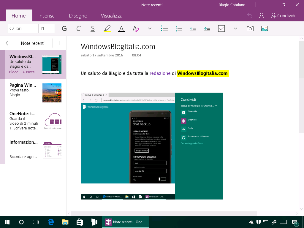Launch Microsoft Edge from taskbar
The image size is (304, 228).
[x=51, y=222]
